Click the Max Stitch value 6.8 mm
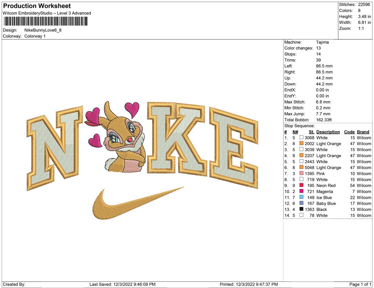 click(323, 102)
